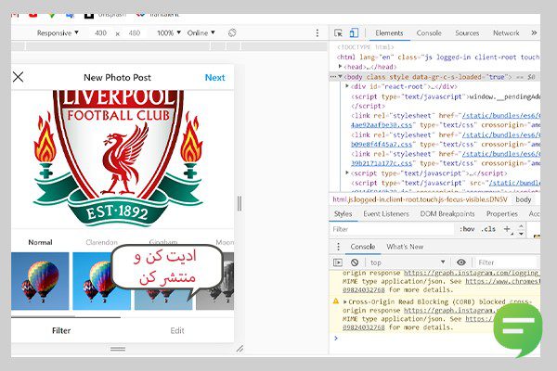This screenshot has width=557, height=371.
Task: Click the rotate viewport icon
Action: [x=232, y=32]
